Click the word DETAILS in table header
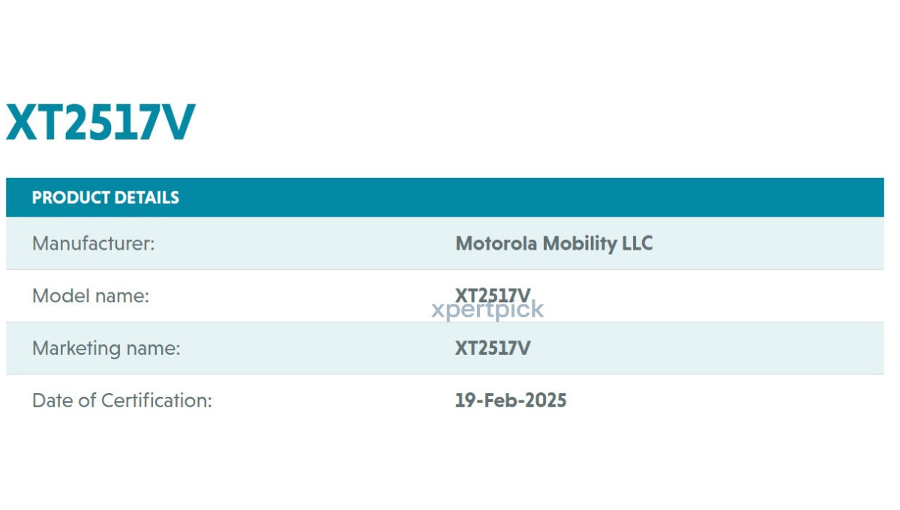 click(146, 198)
